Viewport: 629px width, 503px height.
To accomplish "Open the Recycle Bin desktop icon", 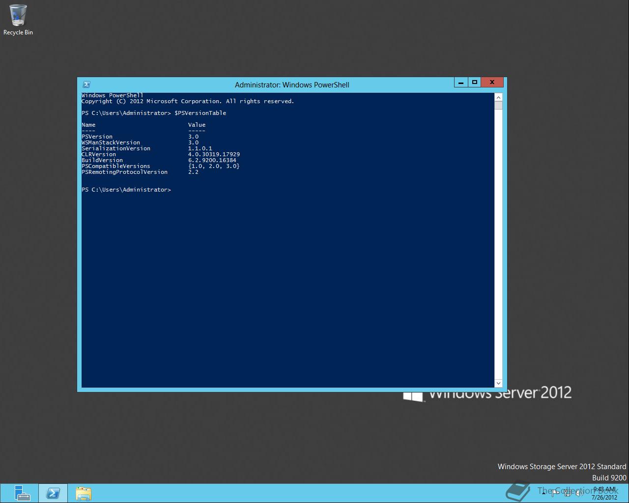I will 18,20.
